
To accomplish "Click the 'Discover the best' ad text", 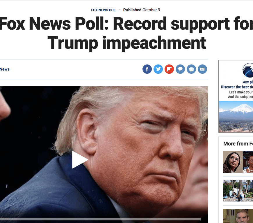I will point(237,87).
